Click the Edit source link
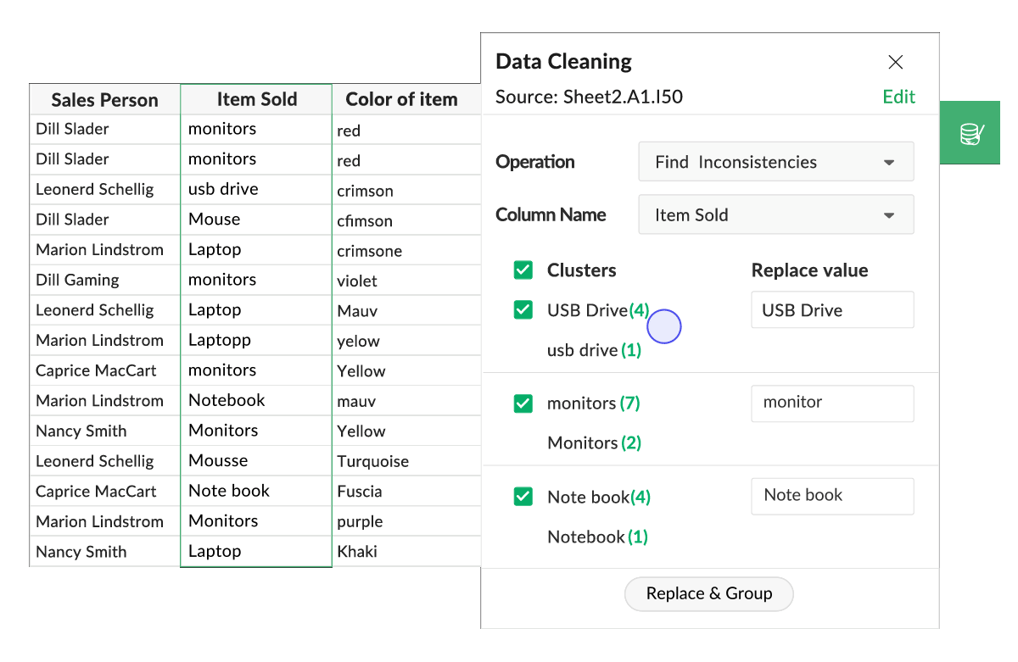 (898, 97)
